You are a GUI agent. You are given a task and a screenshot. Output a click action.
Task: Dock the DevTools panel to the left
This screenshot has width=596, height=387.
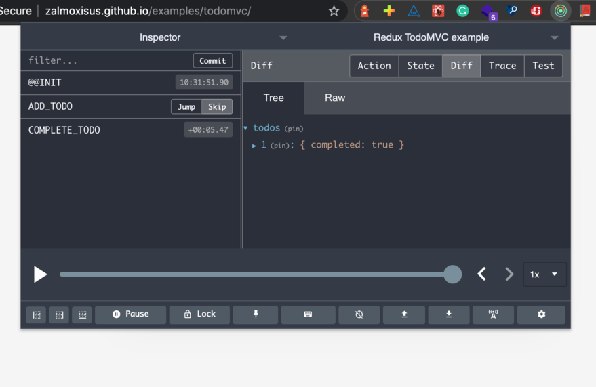(37, 314)
